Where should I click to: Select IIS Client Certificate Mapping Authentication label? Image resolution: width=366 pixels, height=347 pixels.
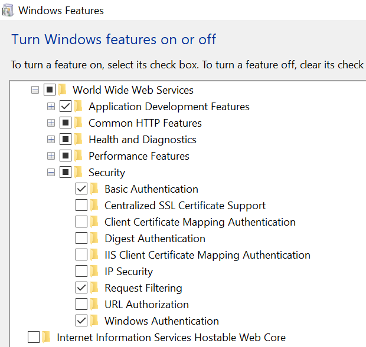coord(207,255)
